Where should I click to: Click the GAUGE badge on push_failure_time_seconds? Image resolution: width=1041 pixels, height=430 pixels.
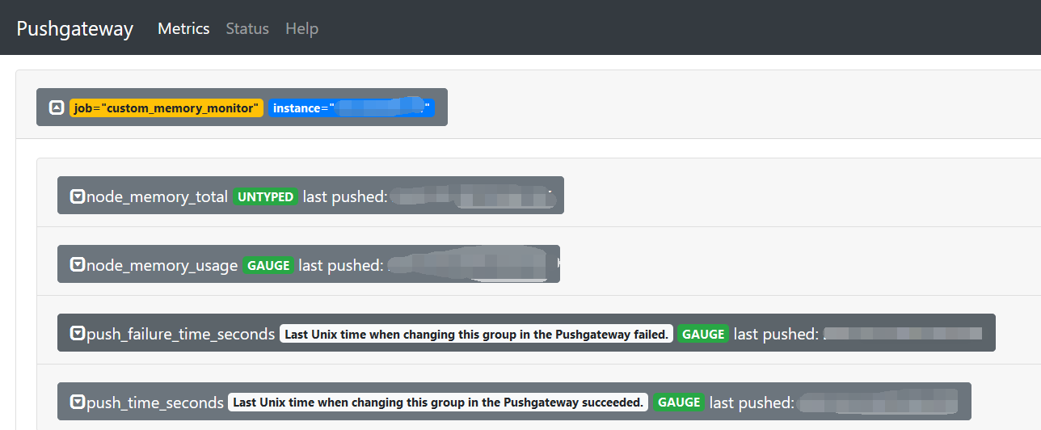(x=703, y=334)
